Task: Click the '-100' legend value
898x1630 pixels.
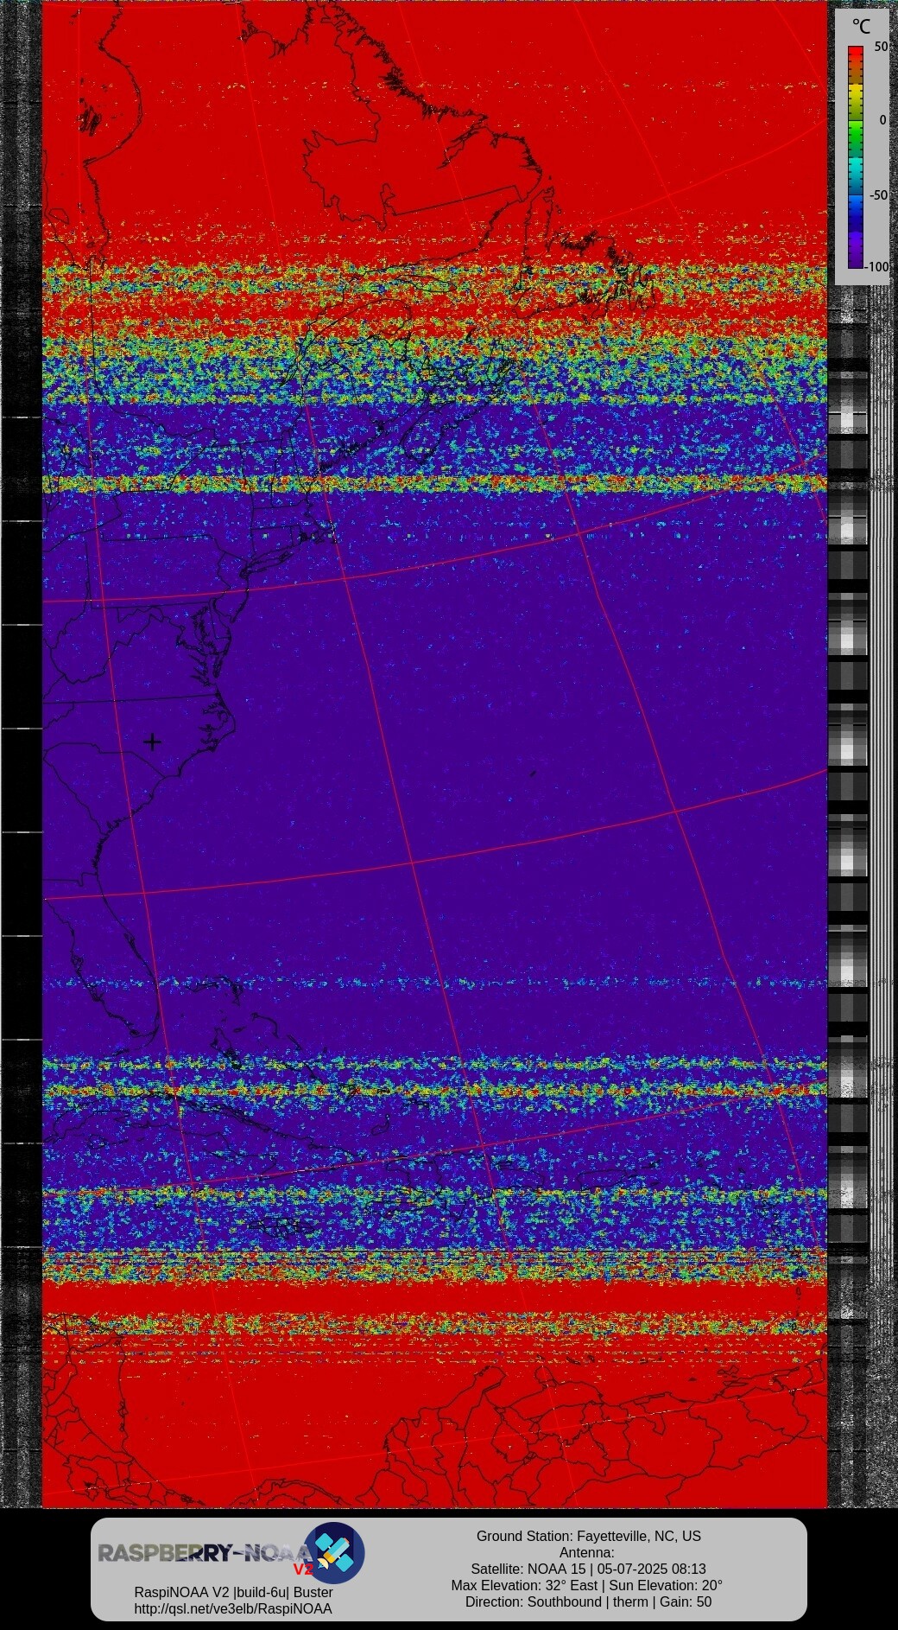Action: point(877,267)
